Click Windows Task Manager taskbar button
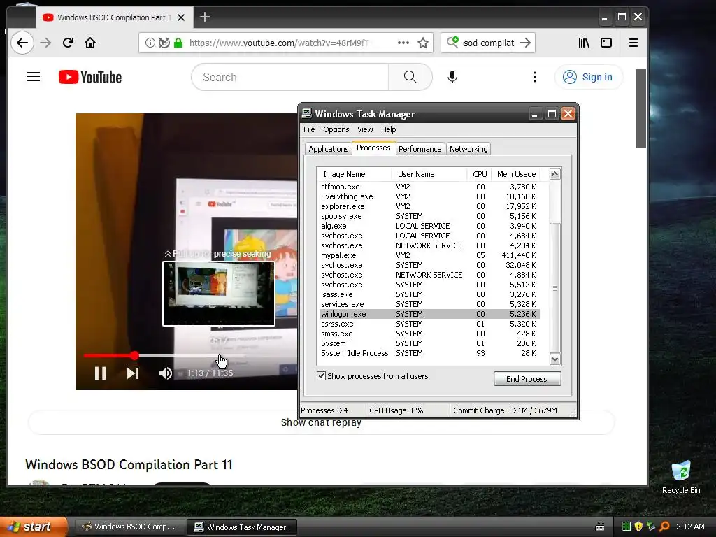The width and height of the screenshot is (716, 537). click(241, 527)
